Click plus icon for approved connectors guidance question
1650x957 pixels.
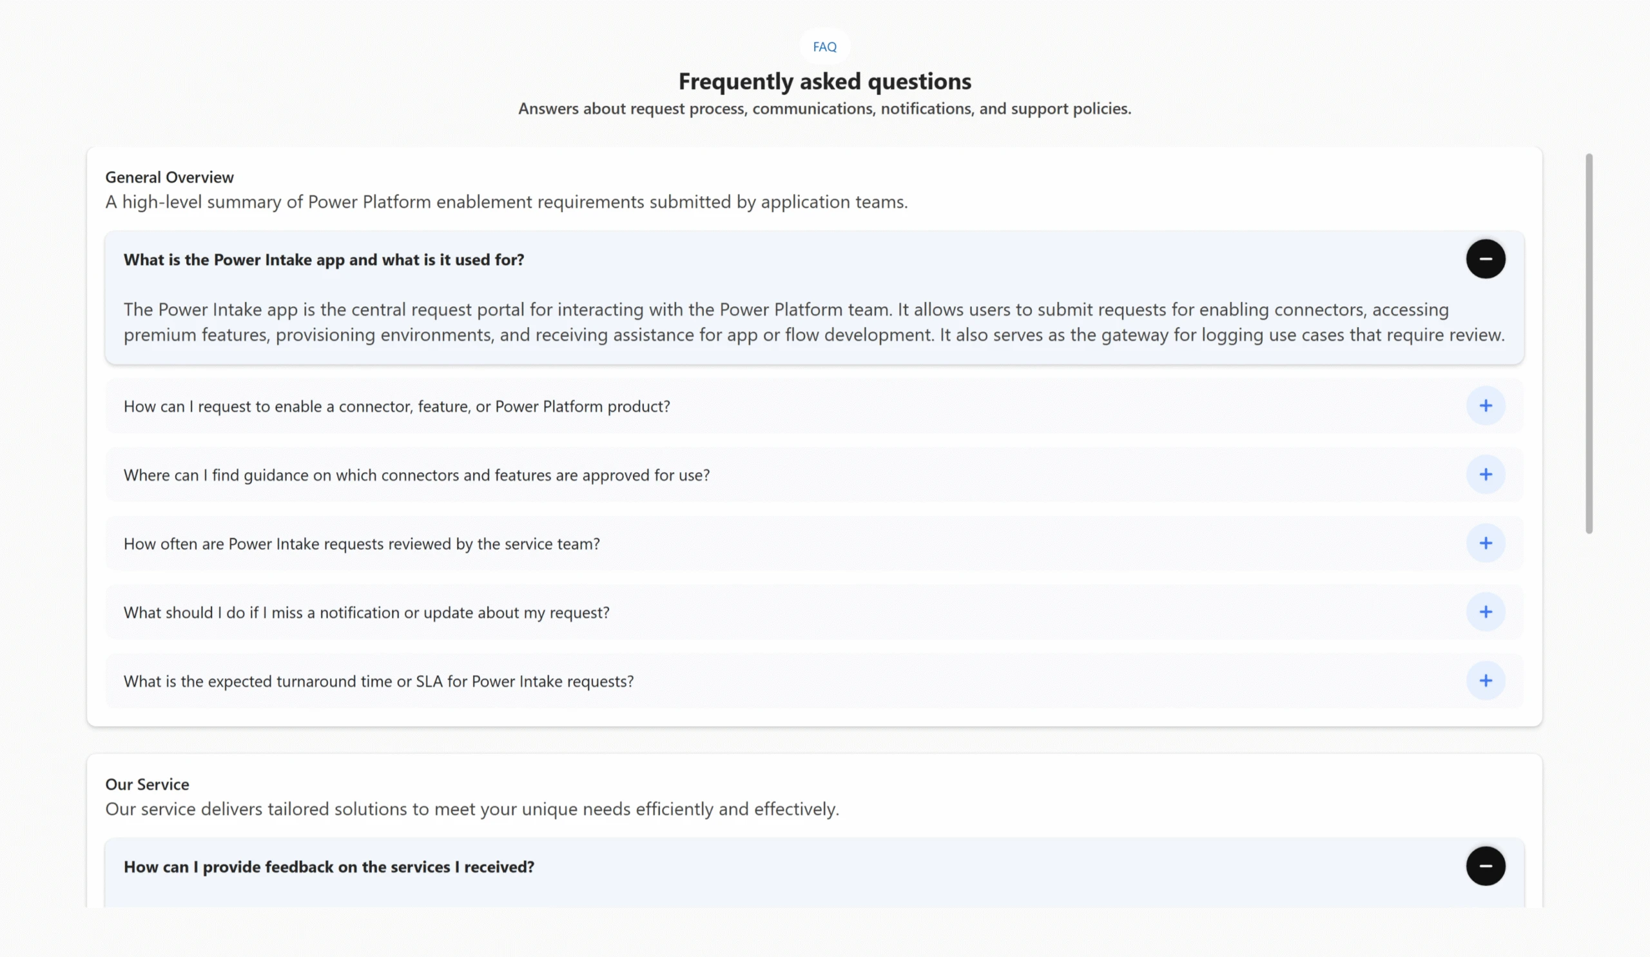pyautogui.click(x=1485, y=475)
